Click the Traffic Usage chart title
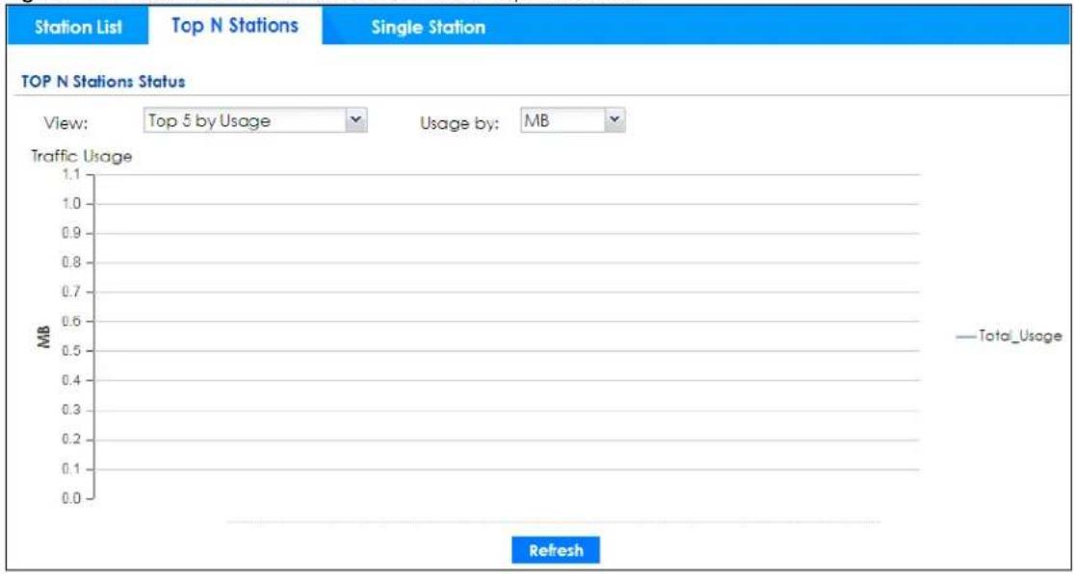1074x574 pixels. pos(82,156)
